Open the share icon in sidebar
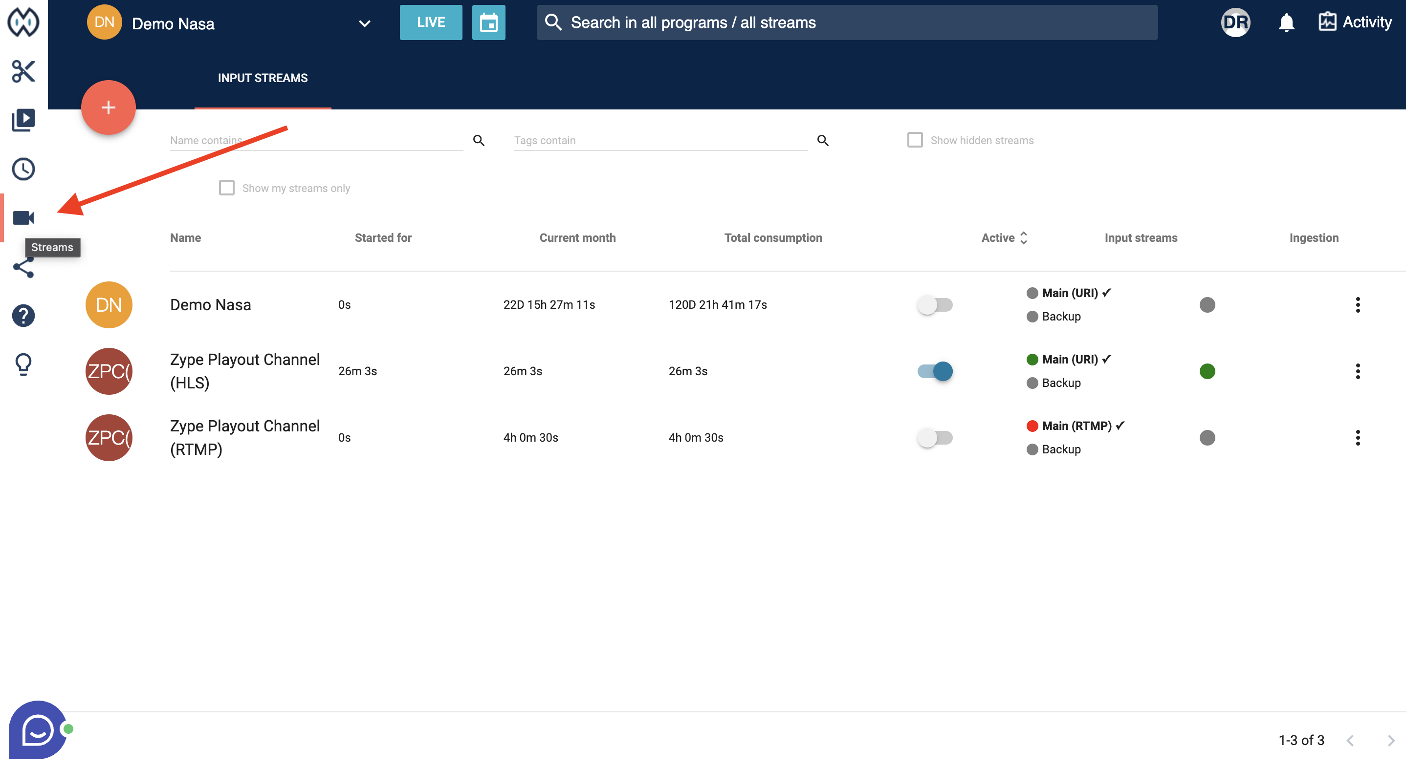The width and height of the screenshot is (1406, 769). [x=23, y=267]
